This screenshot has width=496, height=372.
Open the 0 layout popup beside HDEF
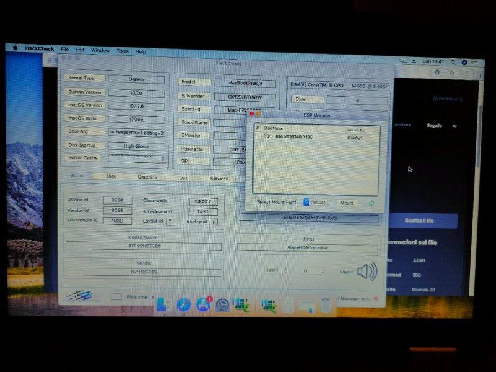[313, 271]
